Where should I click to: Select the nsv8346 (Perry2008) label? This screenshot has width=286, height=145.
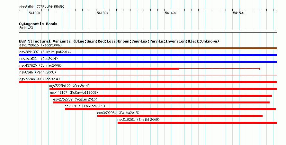(x=38, y=72)
